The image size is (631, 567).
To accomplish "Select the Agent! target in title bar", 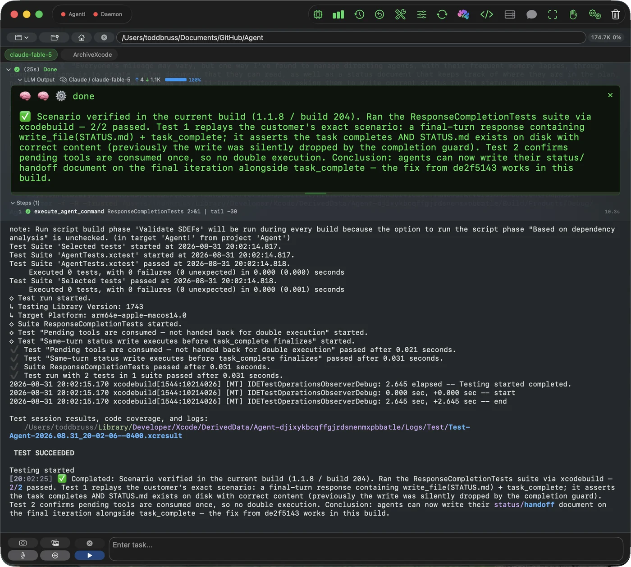I will 73,14.
